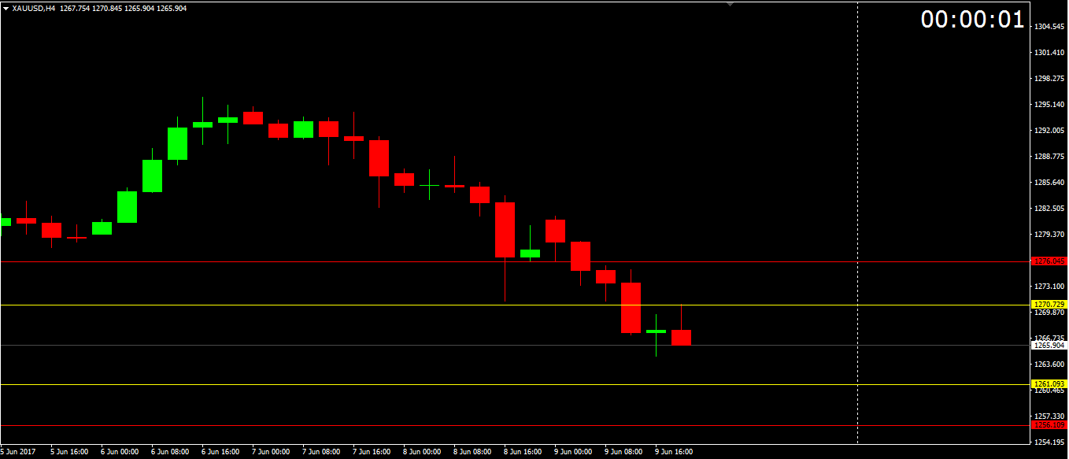
Task: Click the last red candle at 9 Jun 16:00
Action: pyautogui.click(x=681, y=338)
